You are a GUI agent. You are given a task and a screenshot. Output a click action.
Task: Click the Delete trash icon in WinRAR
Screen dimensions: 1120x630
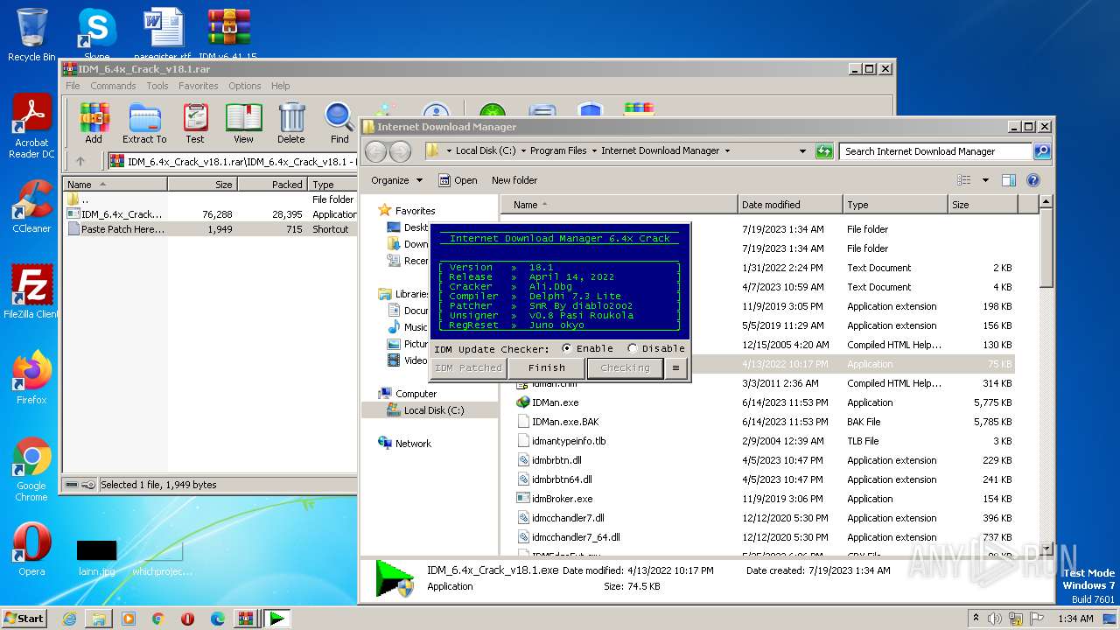(x=291, y=122)
